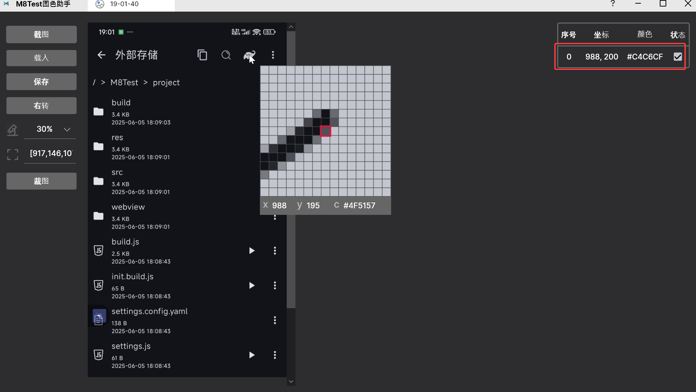Click the region selection bracket icon
This screenshot has height=392, width=696.
(x=13, y=155)
